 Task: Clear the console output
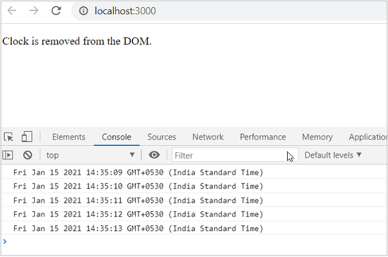click(28, 155)
